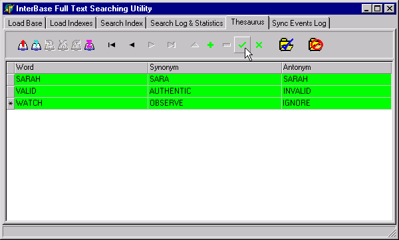Jump to the last record

[x=172, y=45]
